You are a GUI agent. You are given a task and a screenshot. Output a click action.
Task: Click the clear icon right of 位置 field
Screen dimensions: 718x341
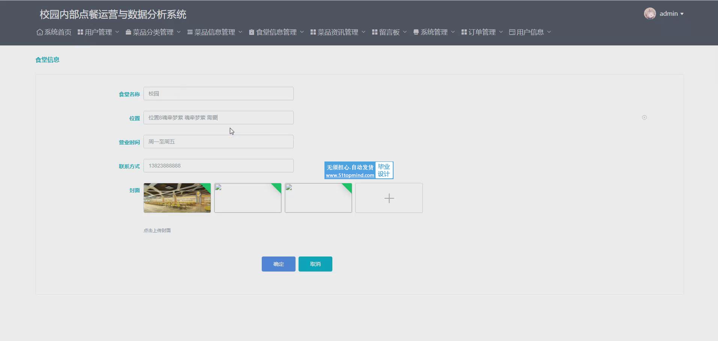644,118
